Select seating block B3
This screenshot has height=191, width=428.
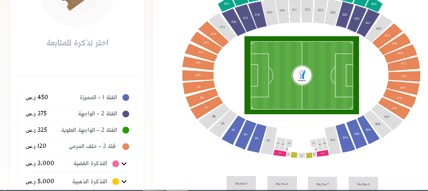coord(246,135)
